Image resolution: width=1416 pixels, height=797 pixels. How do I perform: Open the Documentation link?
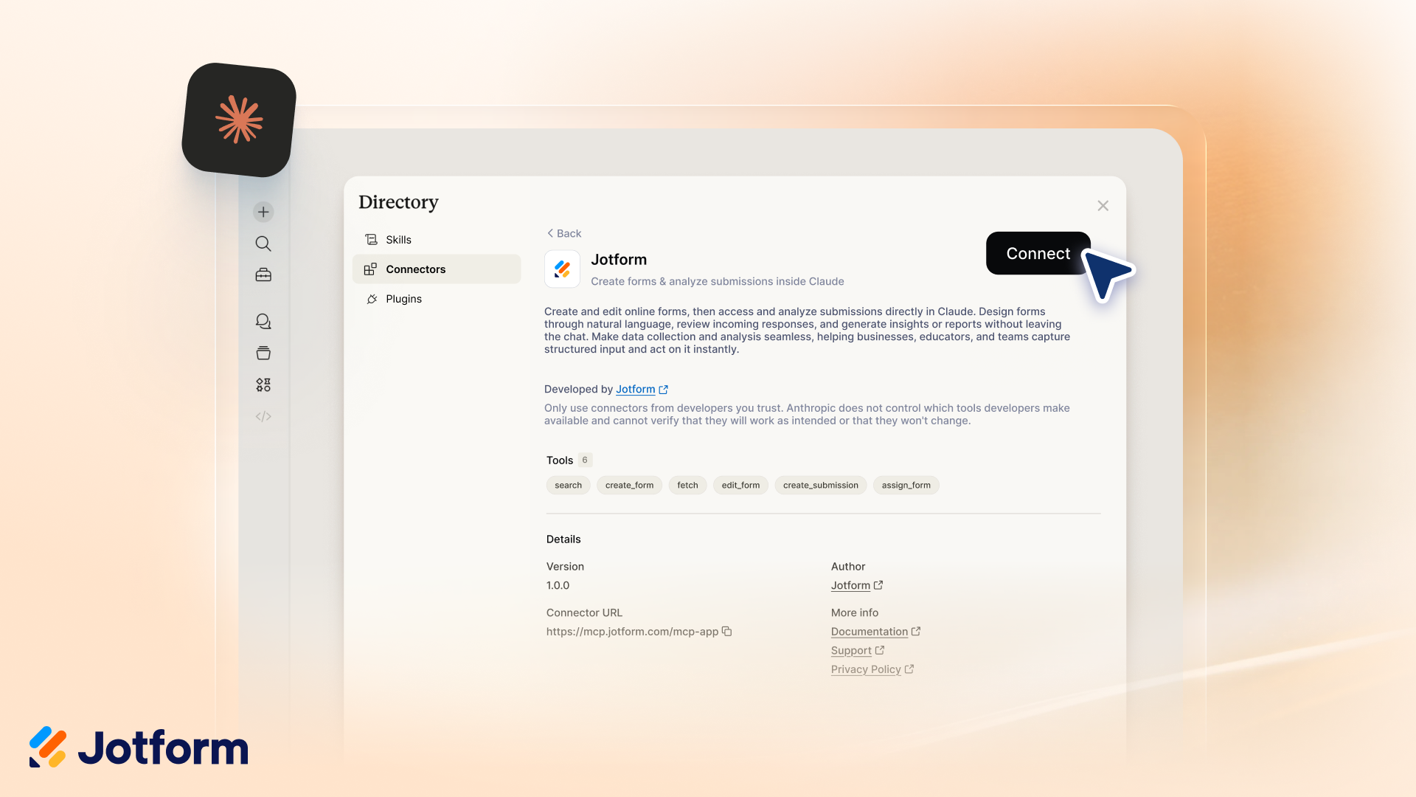click(870, 632)
